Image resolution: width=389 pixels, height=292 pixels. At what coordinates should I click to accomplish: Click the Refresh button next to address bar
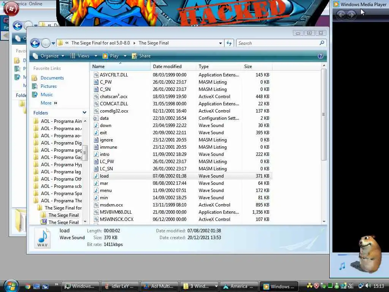tap(229, 43)
